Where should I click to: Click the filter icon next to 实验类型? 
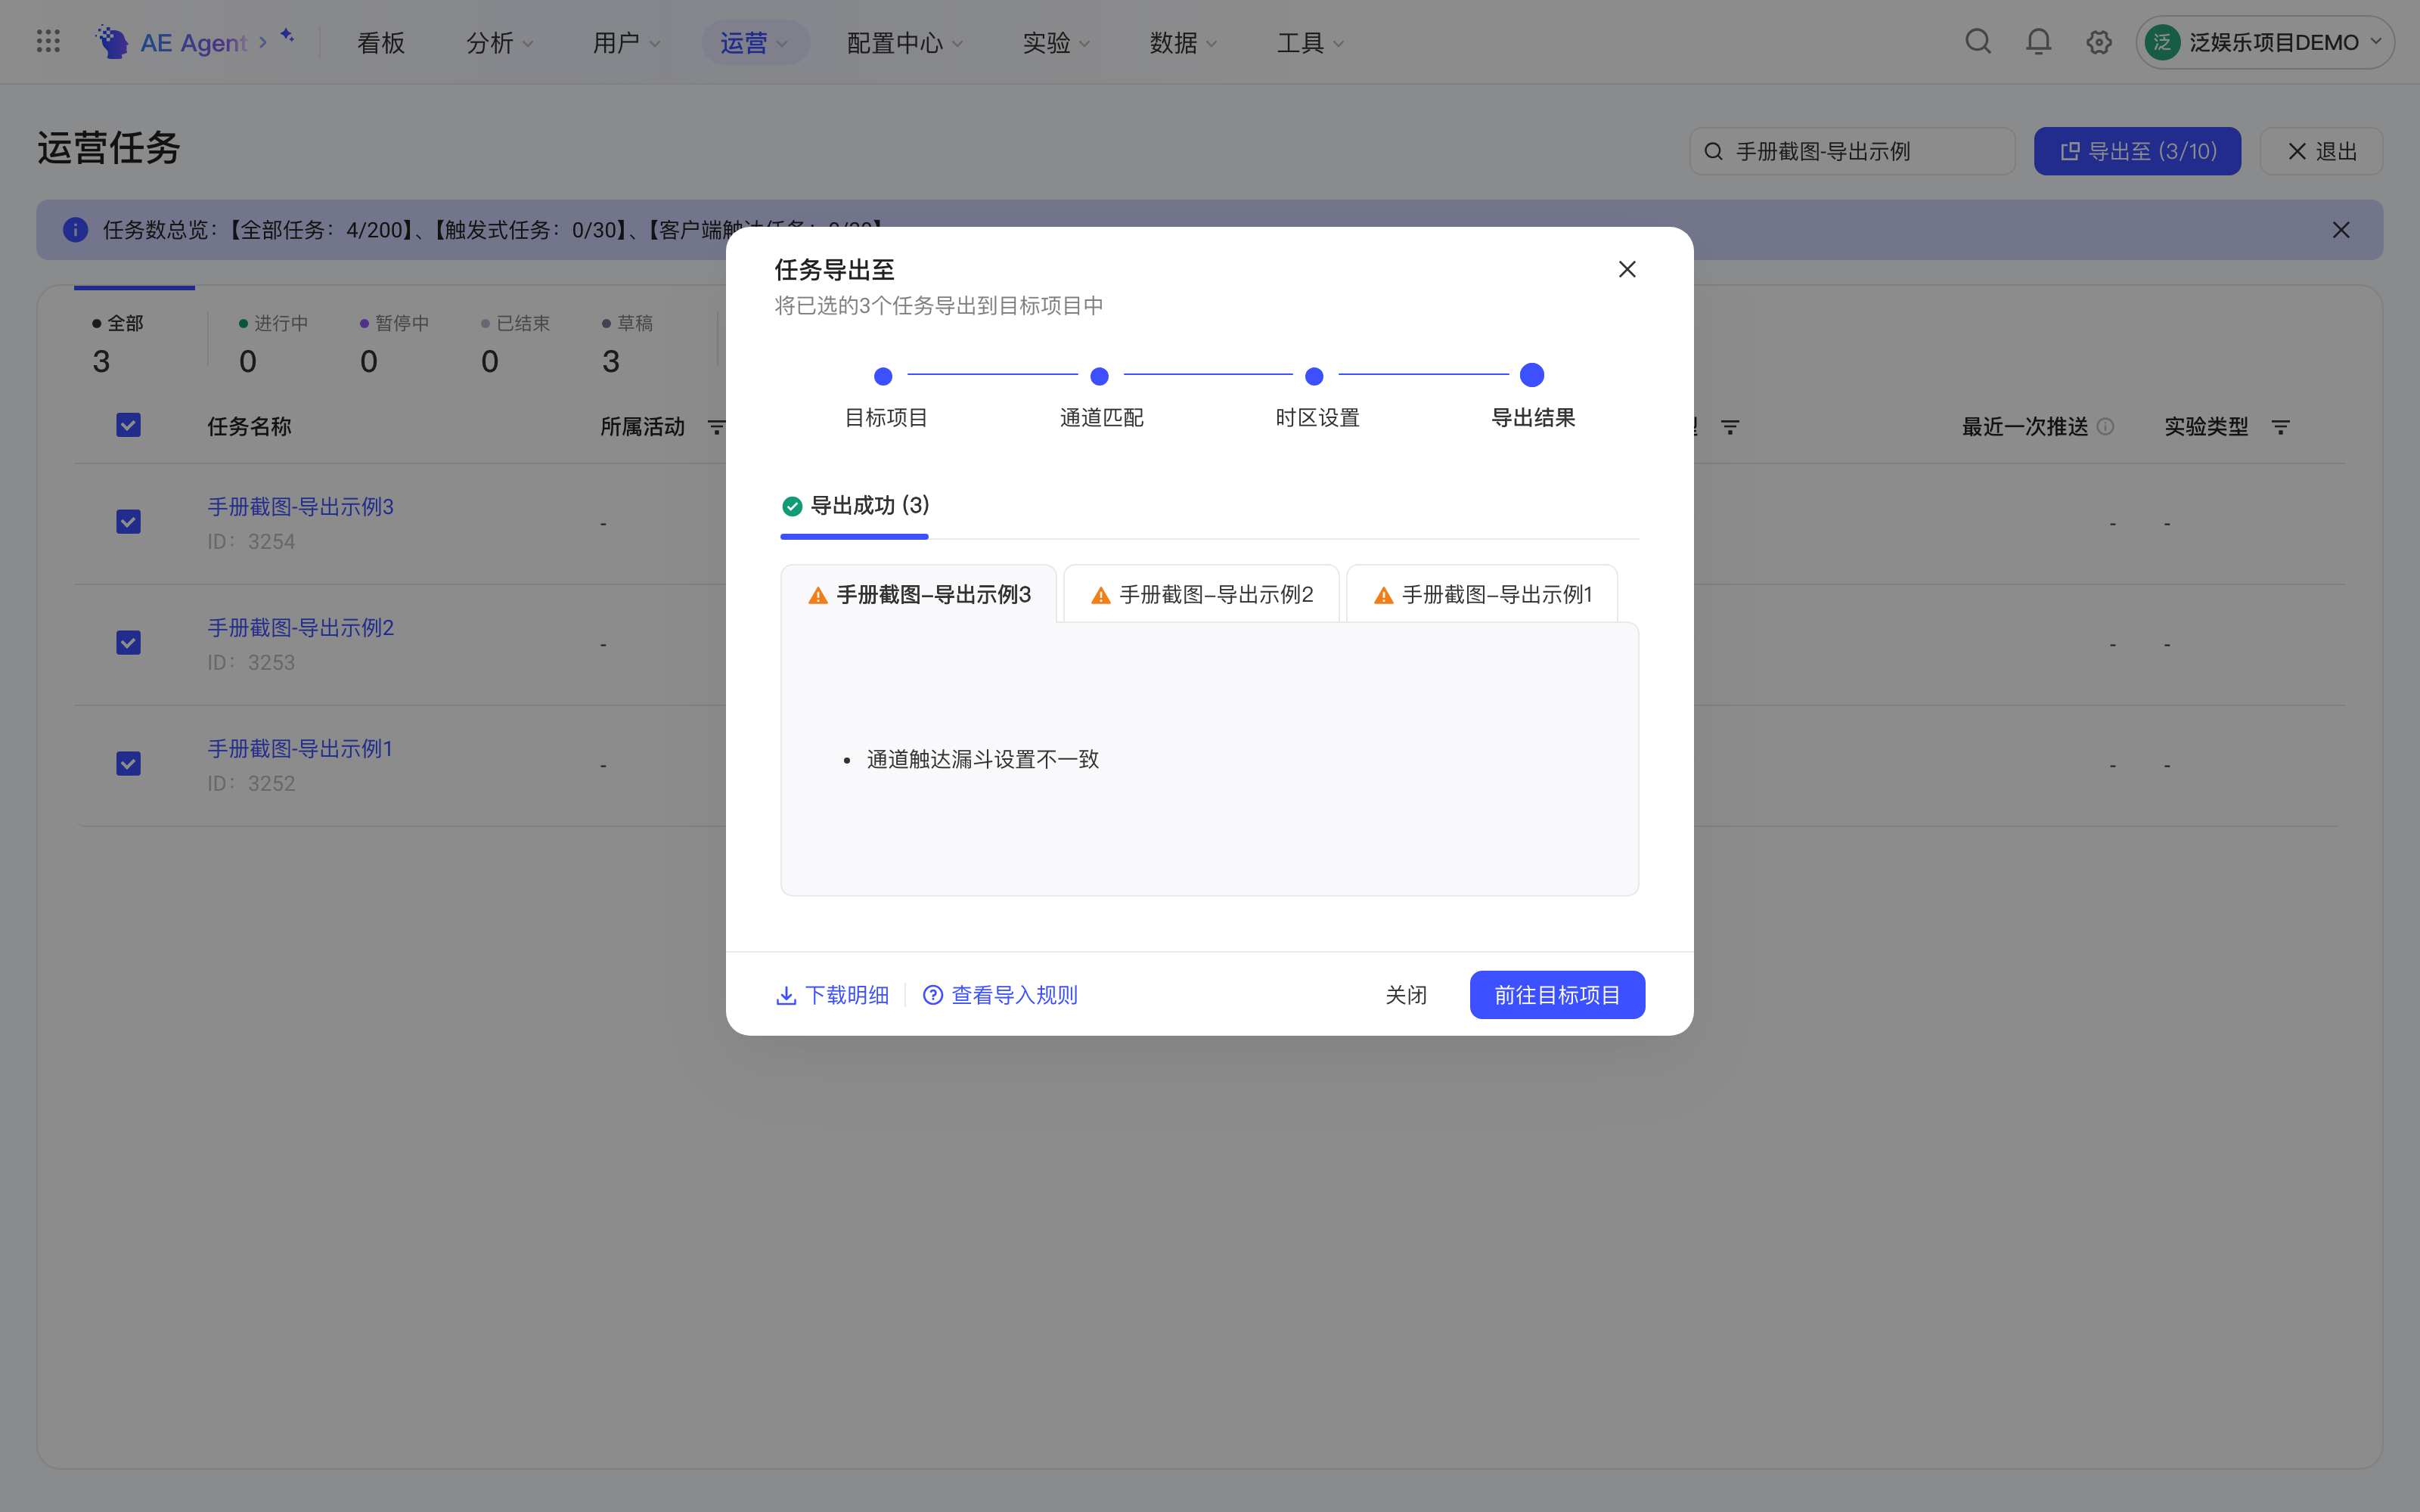coord(2280,427)
